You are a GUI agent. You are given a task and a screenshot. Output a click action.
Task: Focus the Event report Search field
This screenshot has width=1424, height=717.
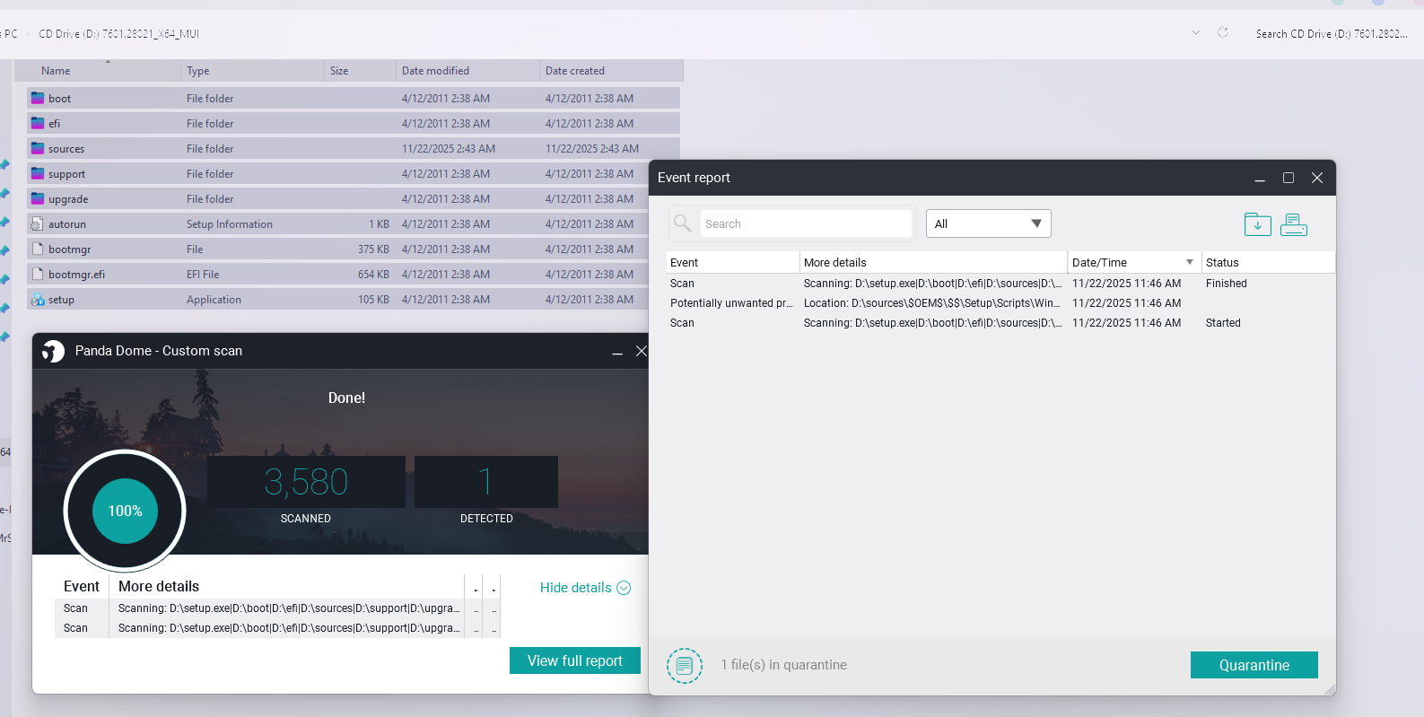coord(805,223)
